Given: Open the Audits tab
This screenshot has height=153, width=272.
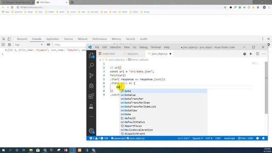Looking at the screenshot, I should (x=144, y=39).
